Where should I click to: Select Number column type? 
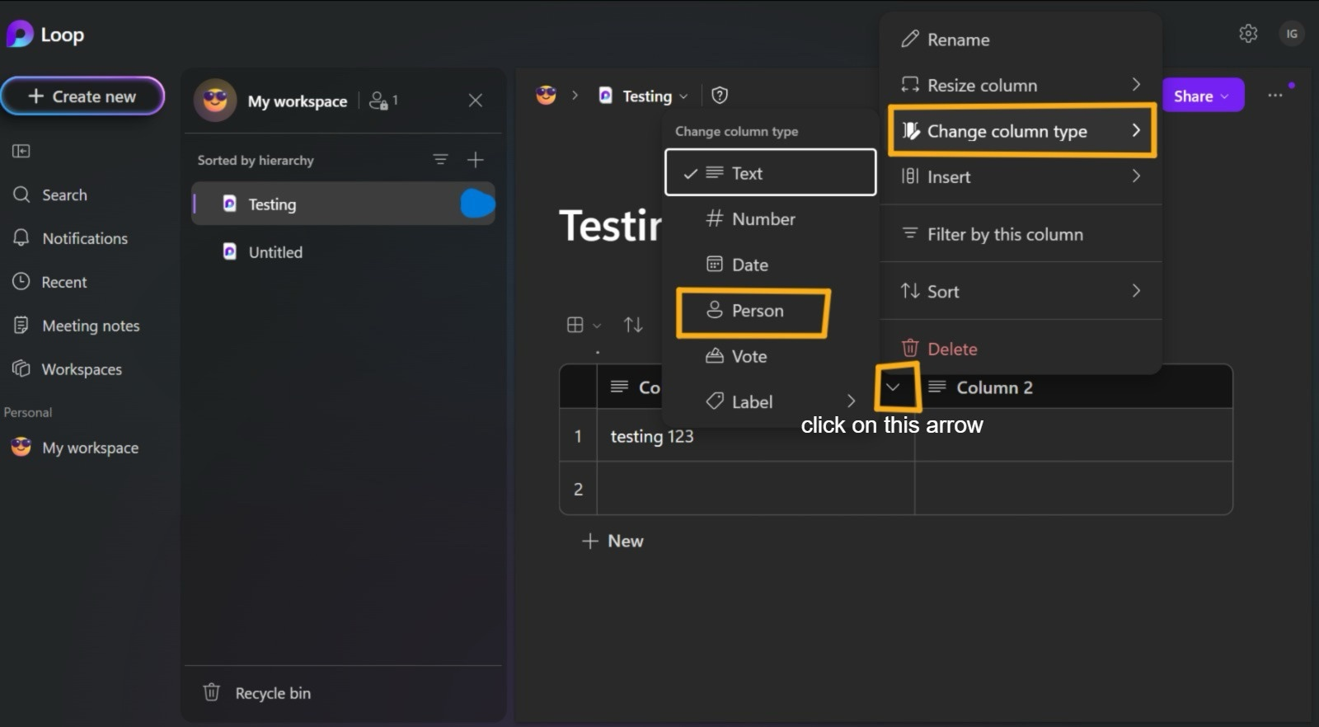point(770,218)
